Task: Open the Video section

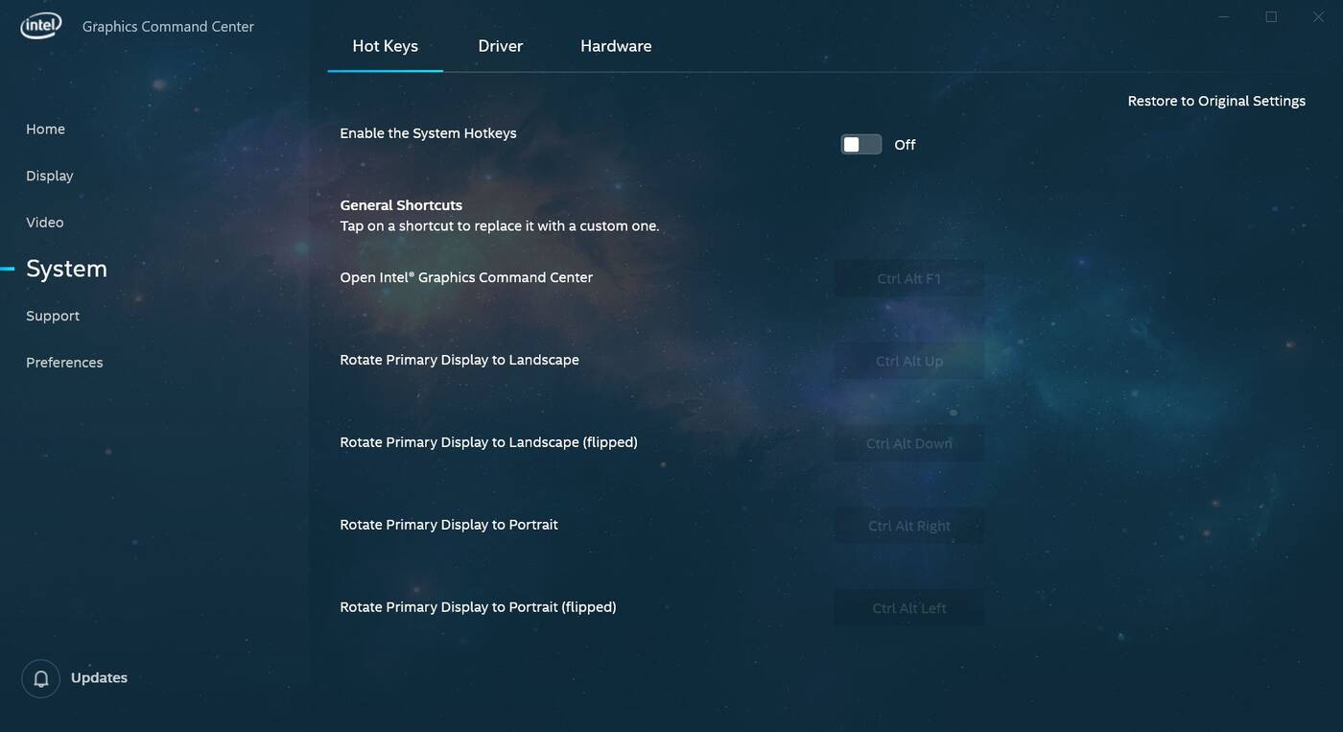Action: tap(45, 223)
